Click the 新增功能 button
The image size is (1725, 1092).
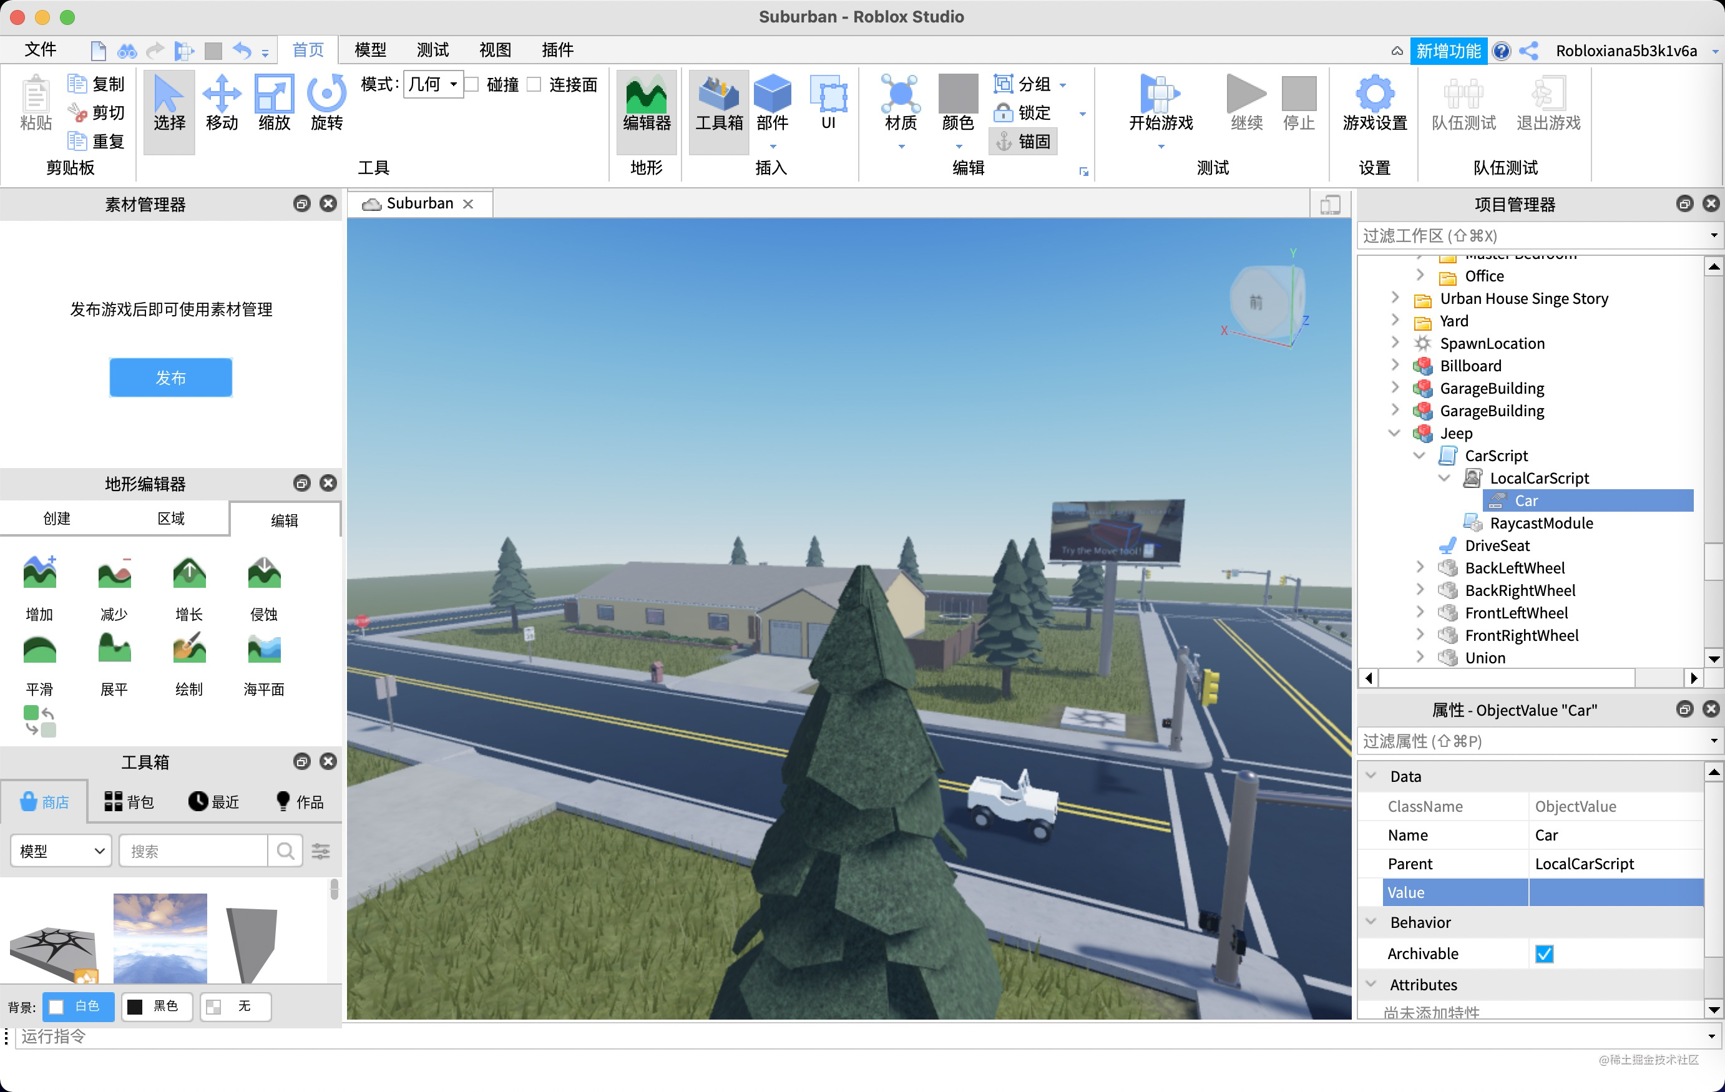coord(1448,51)
